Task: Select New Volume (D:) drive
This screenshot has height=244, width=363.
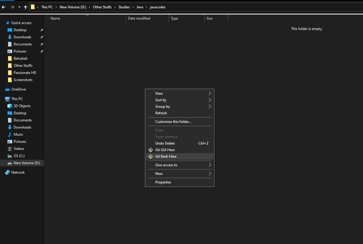Action: [x=22, y=163]
